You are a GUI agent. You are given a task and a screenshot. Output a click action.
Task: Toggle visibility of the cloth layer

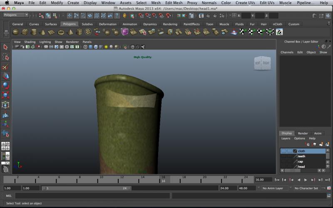coord(283,151)
